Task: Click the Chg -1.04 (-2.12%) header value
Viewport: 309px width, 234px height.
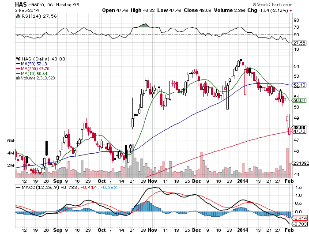Action: 268,10
